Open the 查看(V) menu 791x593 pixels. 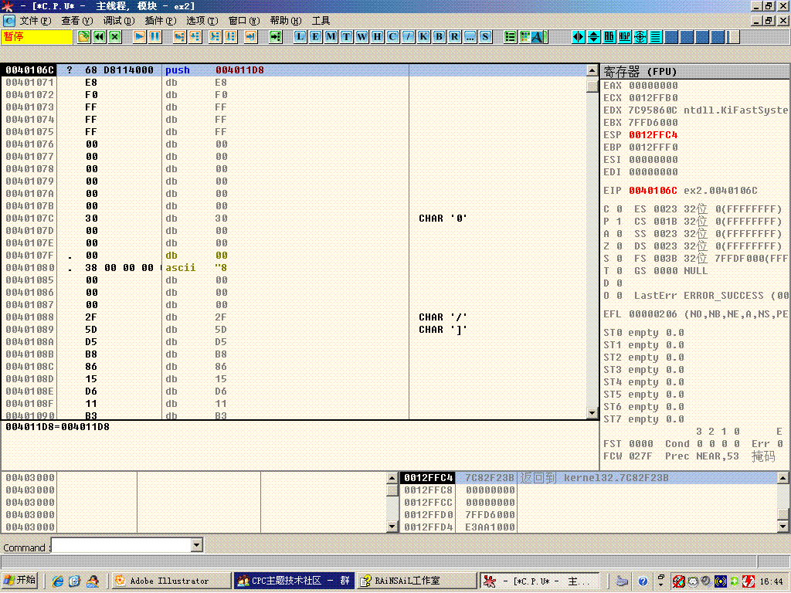pos(77,21)
